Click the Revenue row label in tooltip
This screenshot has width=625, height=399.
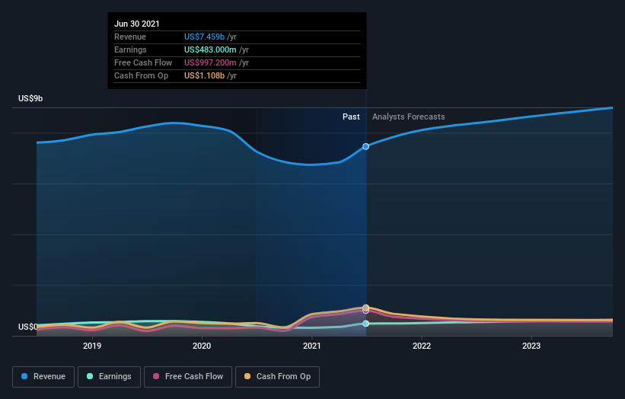[130, 37]
